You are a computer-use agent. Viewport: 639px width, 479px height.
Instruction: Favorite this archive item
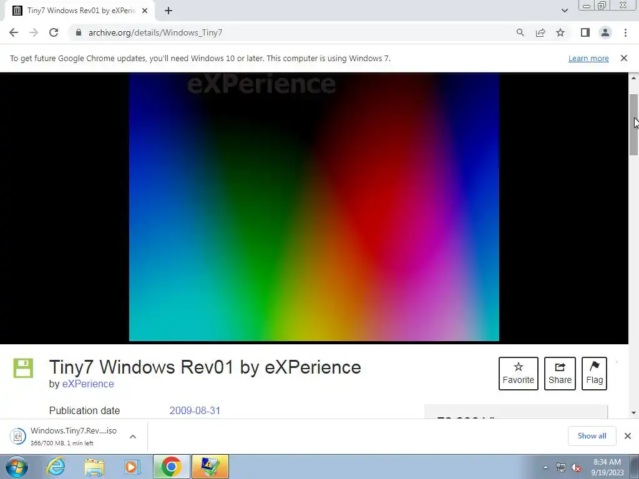click(x=519, y=374)
